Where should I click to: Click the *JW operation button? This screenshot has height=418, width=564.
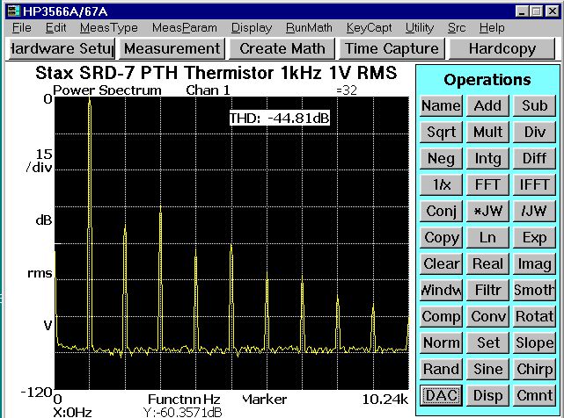(487, 211)
